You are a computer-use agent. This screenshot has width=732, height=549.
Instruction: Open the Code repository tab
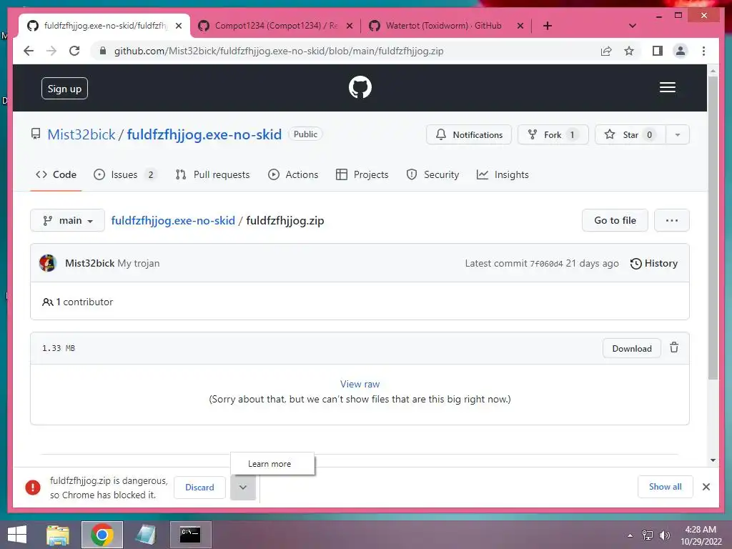pyautogui.click(x=56, y=174)
